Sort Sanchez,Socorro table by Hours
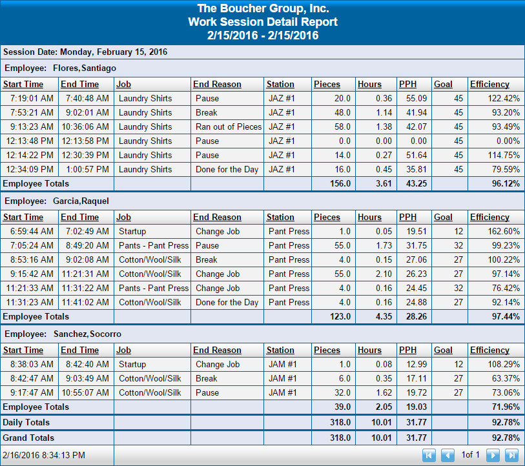This screenshot has width=525, height=466. [369, 350]
